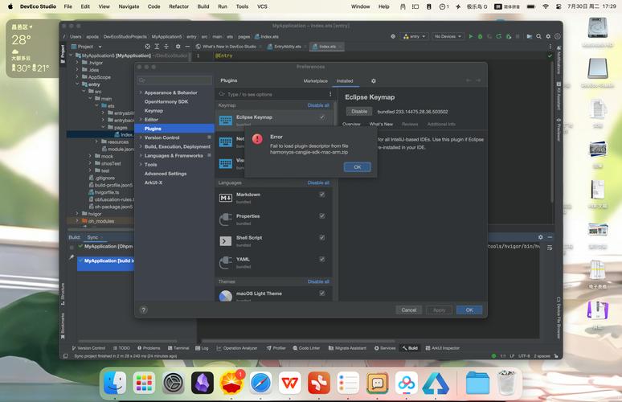The image size is (622, 402).
Task: Click the Markdown plugin icon
Action: click(226, 197)
